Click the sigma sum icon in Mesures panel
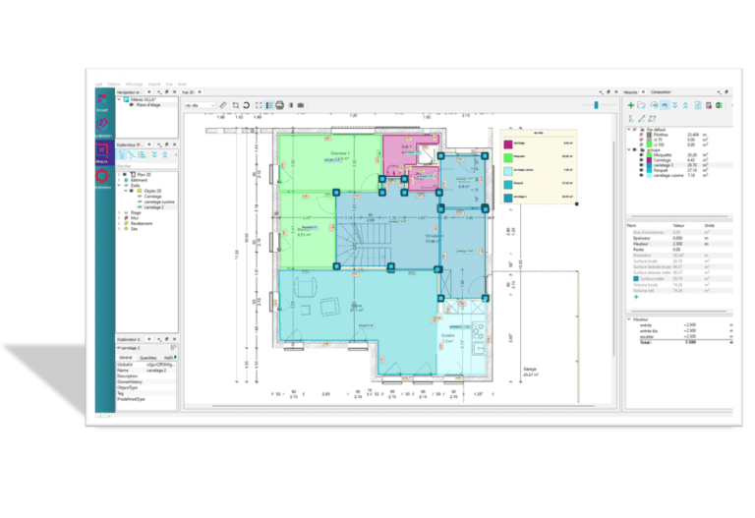 click(x=630, y=118)
